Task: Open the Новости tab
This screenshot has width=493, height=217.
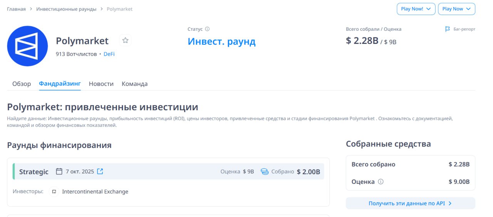Action: tap(101, 84)
